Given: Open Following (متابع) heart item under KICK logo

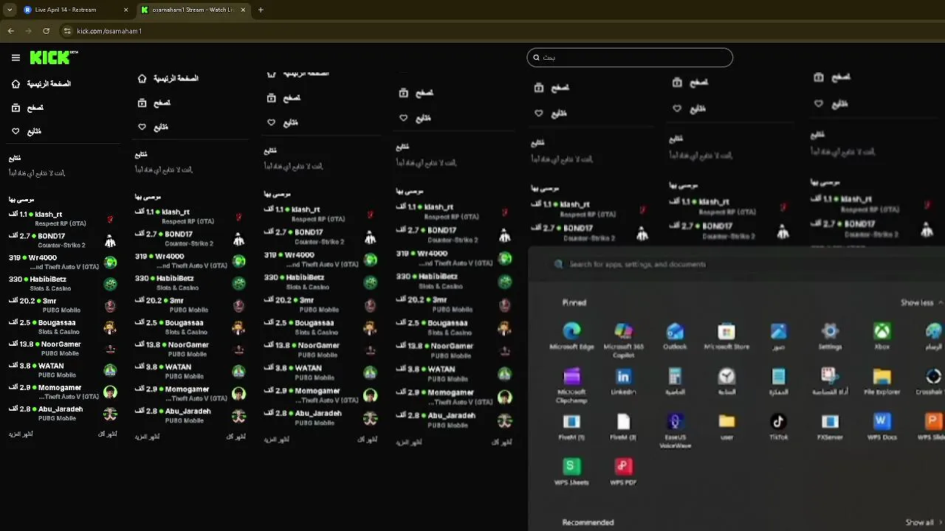Looking at the screenshot, I should pos(27,131).
